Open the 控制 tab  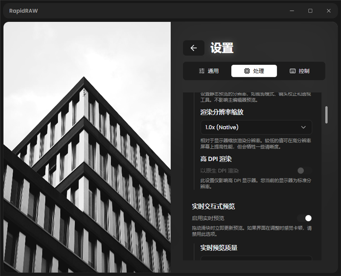click(300, 71)
